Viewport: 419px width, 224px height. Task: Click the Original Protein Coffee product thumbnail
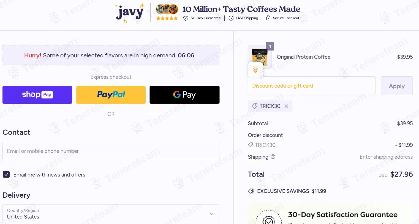[x=260, y=57]
